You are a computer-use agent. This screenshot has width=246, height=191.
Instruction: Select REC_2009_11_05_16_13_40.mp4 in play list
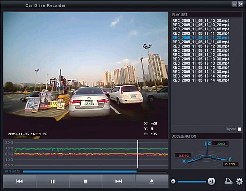(201, 68)
